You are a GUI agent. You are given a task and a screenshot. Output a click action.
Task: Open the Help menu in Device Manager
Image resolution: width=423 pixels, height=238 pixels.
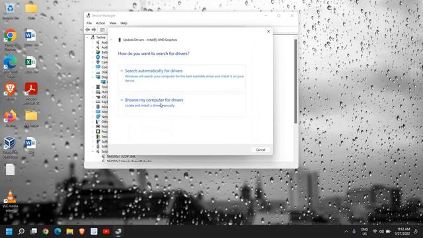[124, 23]
